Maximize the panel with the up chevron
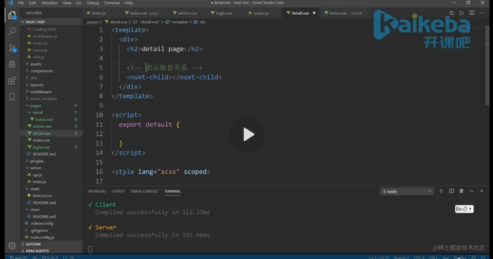This screenshot has height=259, width=493. 471,191
